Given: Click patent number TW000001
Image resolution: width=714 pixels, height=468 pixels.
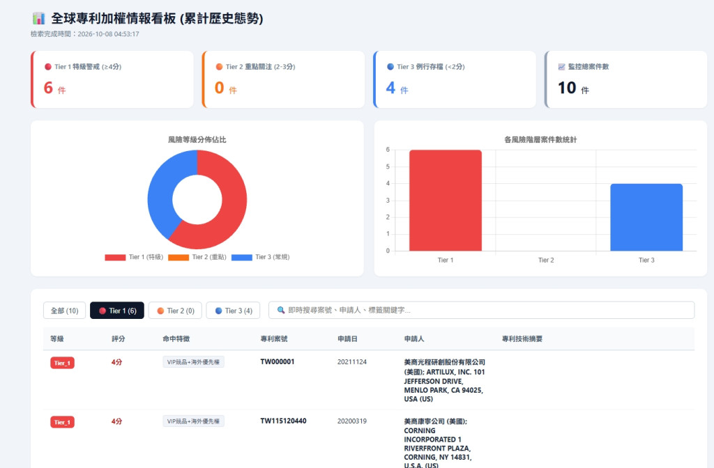Looking at the screenshot, I should pyautogui.click(x=278, y=362).
